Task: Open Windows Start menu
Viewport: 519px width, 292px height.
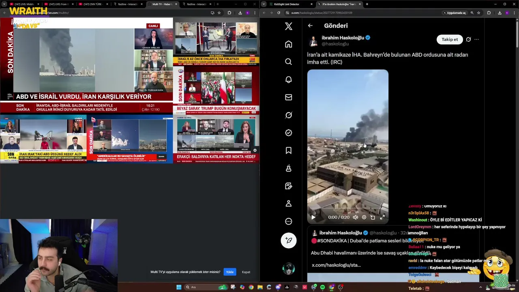Action: (179, 287)
